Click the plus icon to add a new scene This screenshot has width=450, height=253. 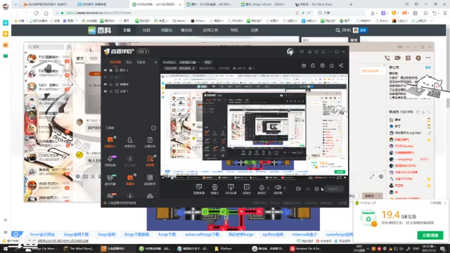coord(155,62)
